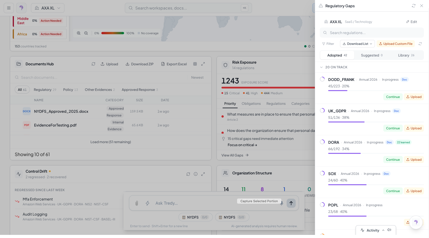Select the Policy documents tab
429x238 pixels.
point(70,90)
